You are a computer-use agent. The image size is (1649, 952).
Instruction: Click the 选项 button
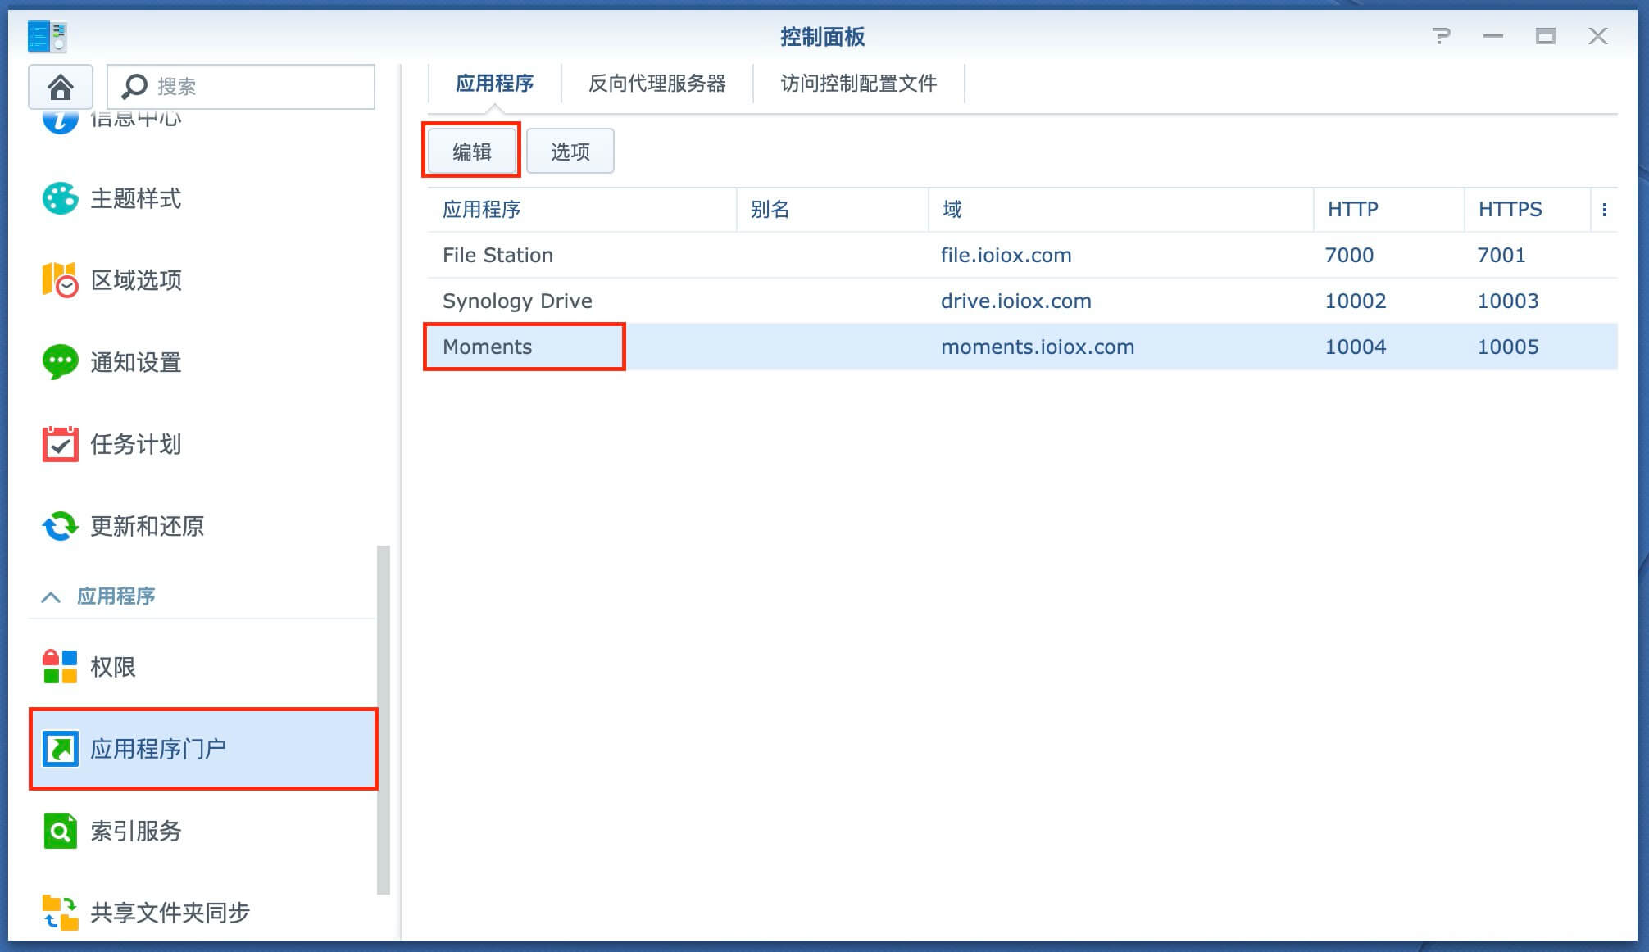(x=570, y=151)
